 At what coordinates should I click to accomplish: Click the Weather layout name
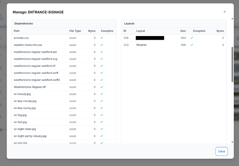click(x=141, y=45)
